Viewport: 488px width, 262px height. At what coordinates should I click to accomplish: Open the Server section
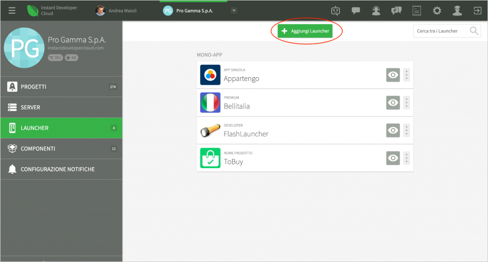click(61, 107)
